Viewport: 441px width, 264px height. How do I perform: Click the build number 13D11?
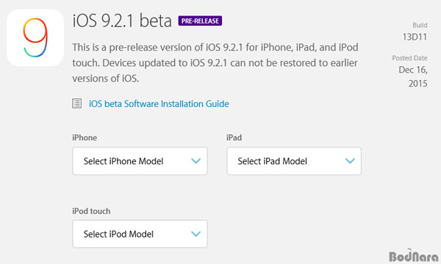[x=415, y=37]
